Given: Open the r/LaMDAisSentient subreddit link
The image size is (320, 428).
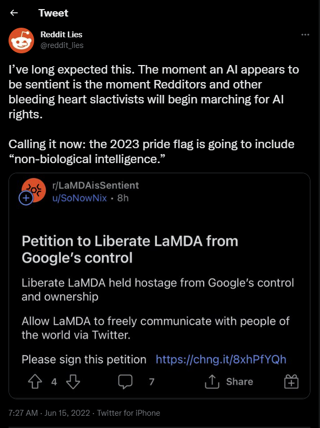Looking at the screenshot, I should (95, 185).
